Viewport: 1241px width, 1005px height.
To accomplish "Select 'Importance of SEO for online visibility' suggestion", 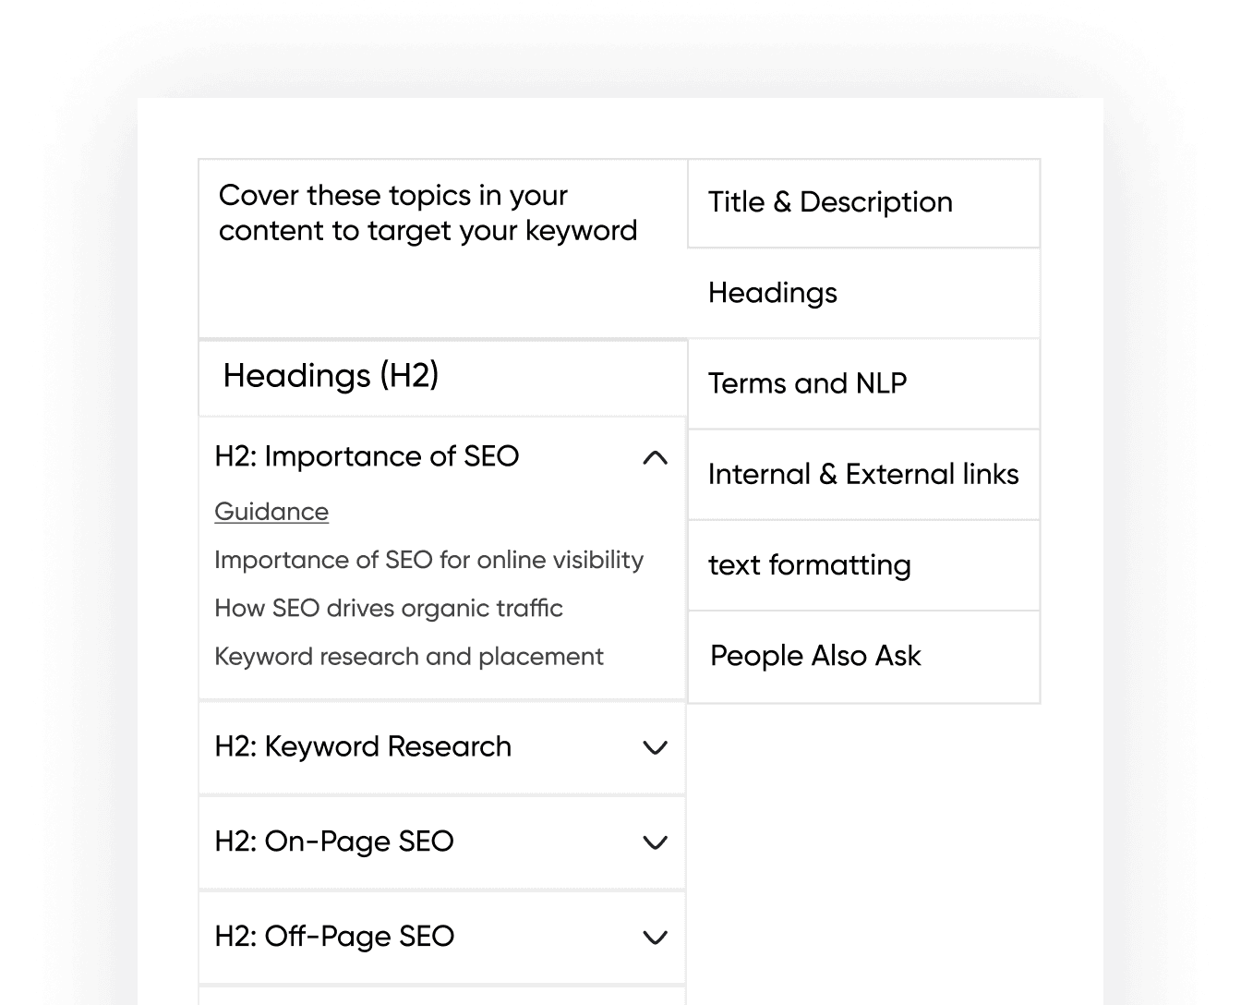I will [x=428, y=560].
